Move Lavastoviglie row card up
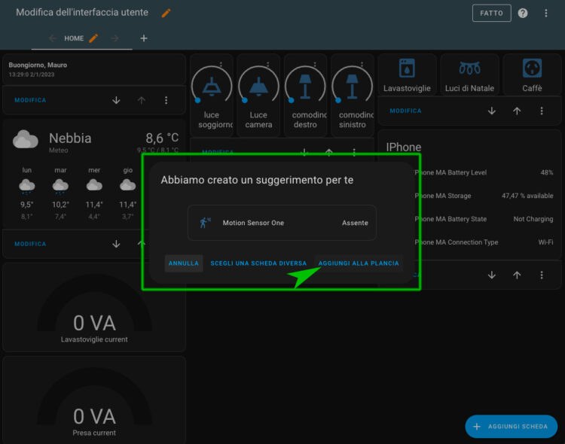The width and height of the screenshot is (565, 444). [517, 111]
